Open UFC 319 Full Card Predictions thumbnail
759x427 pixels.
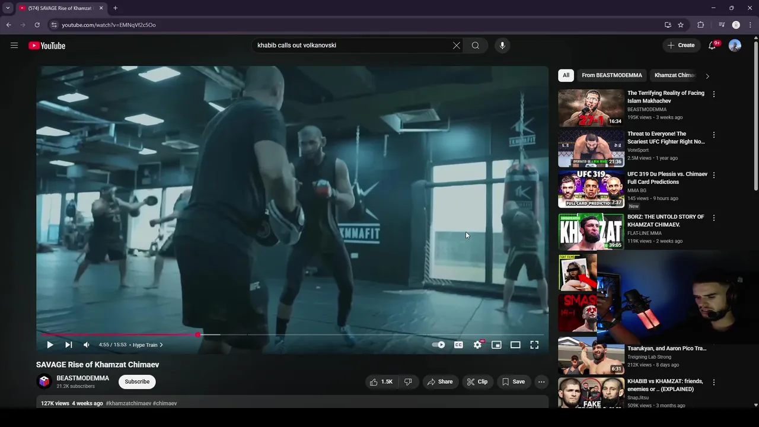(x=591, y=189)
